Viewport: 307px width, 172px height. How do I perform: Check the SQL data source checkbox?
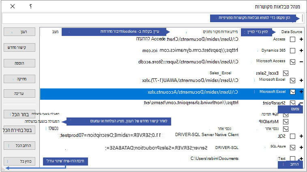[x=292, y=136]
